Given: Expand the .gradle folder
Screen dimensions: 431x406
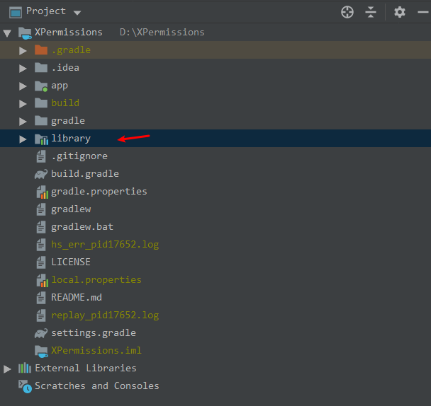Looking at the screenshot, I should click(x=23, y=50).
